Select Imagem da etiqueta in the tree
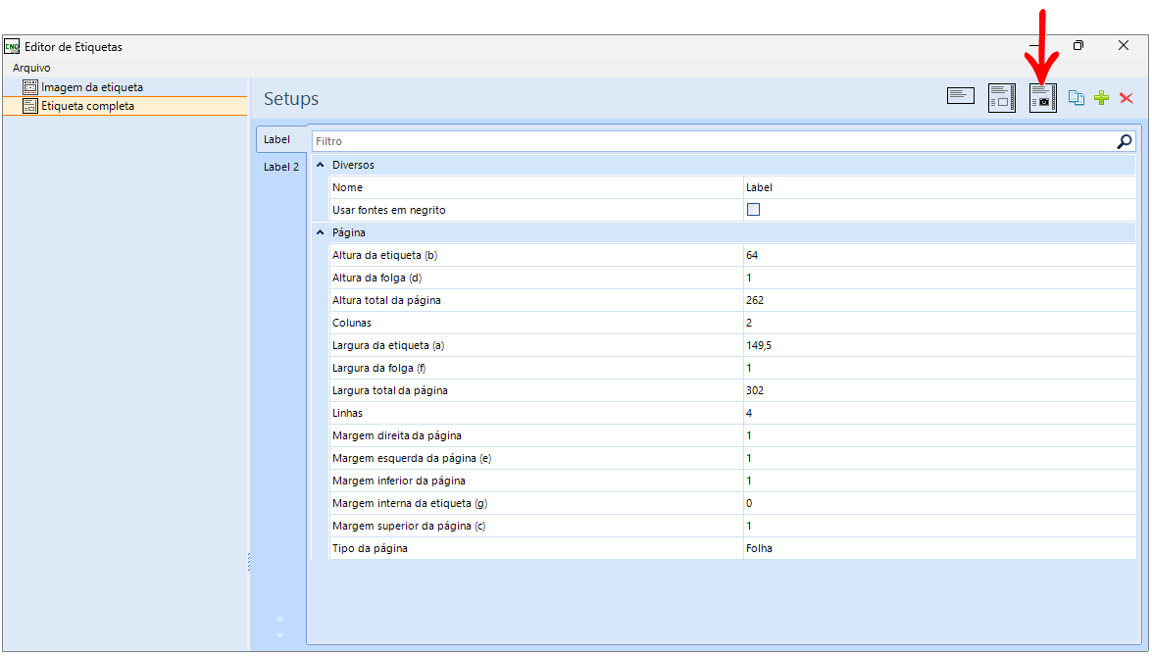Screen dimensions: 1152x659 tap(92, 86)
